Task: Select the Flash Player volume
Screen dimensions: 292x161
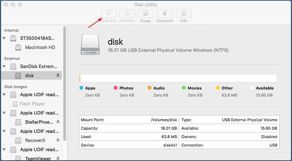Action: point(32,103)
